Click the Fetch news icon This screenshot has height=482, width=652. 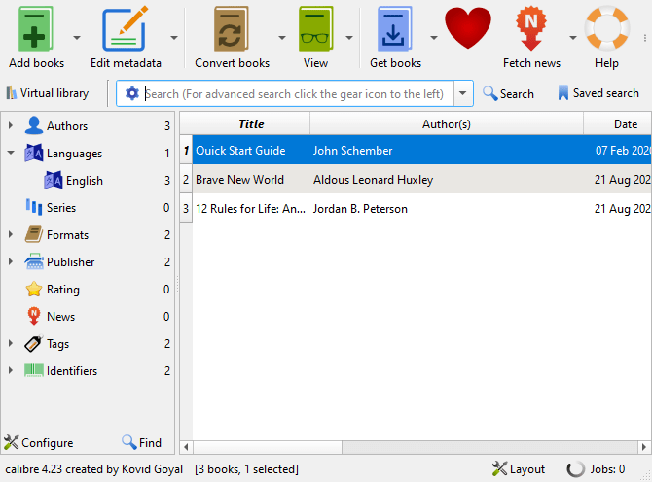[x=531, y=28]
